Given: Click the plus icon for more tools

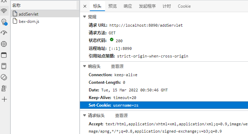Looking at the screenshot, I should coord(4,99).
